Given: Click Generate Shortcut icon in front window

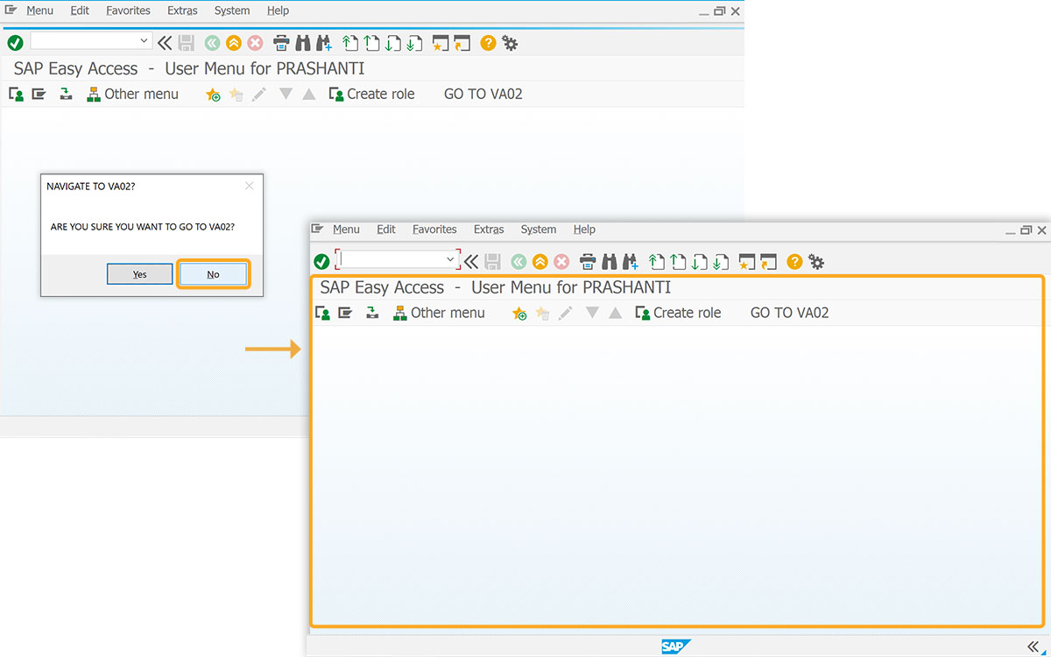Looking at the screenshot, I should pos(768,261).
